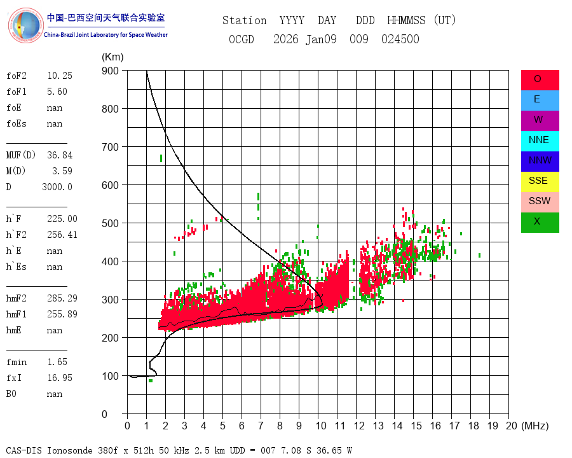The width and height of the screenshot is (572, 458).
Task: Click the date text 2026 Jan09
Action: pyautogui.click(x=305, y=39)
